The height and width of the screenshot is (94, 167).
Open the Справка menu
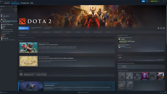click(15, 1)
